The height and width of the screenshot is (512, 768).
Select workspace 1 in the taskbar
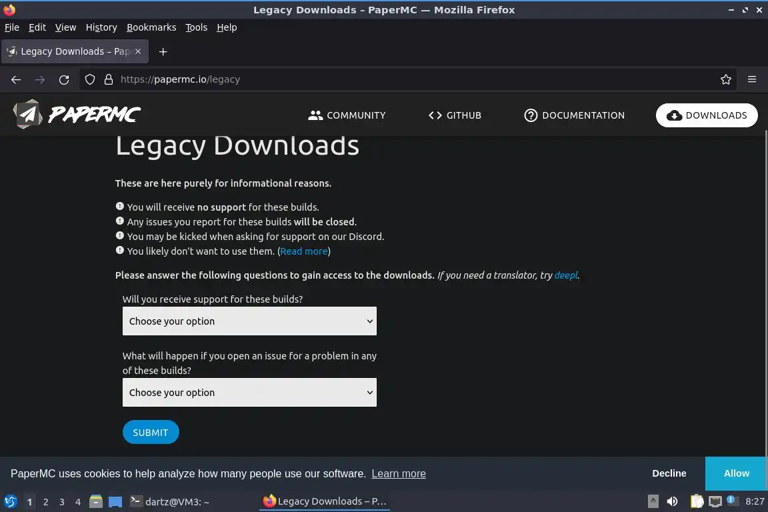(x=29, y=502)
